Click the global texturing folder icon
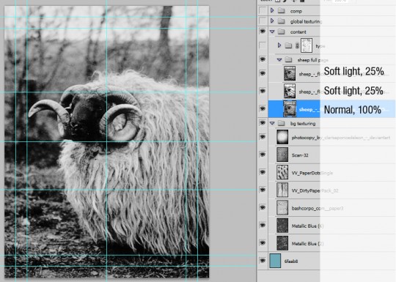The image size is (396, 282). click(x=281, y=21)
